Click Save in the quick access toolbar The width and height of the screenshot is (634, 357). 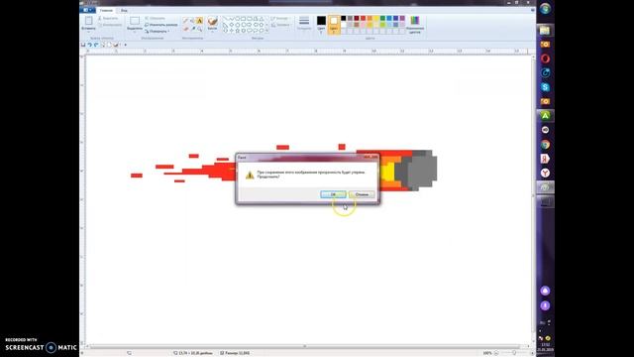click(83, 45)
